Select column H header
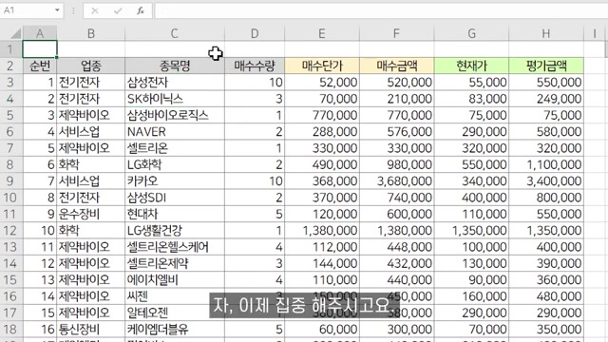The width and height of the screenshot is (608, 342). click(546, 34)
